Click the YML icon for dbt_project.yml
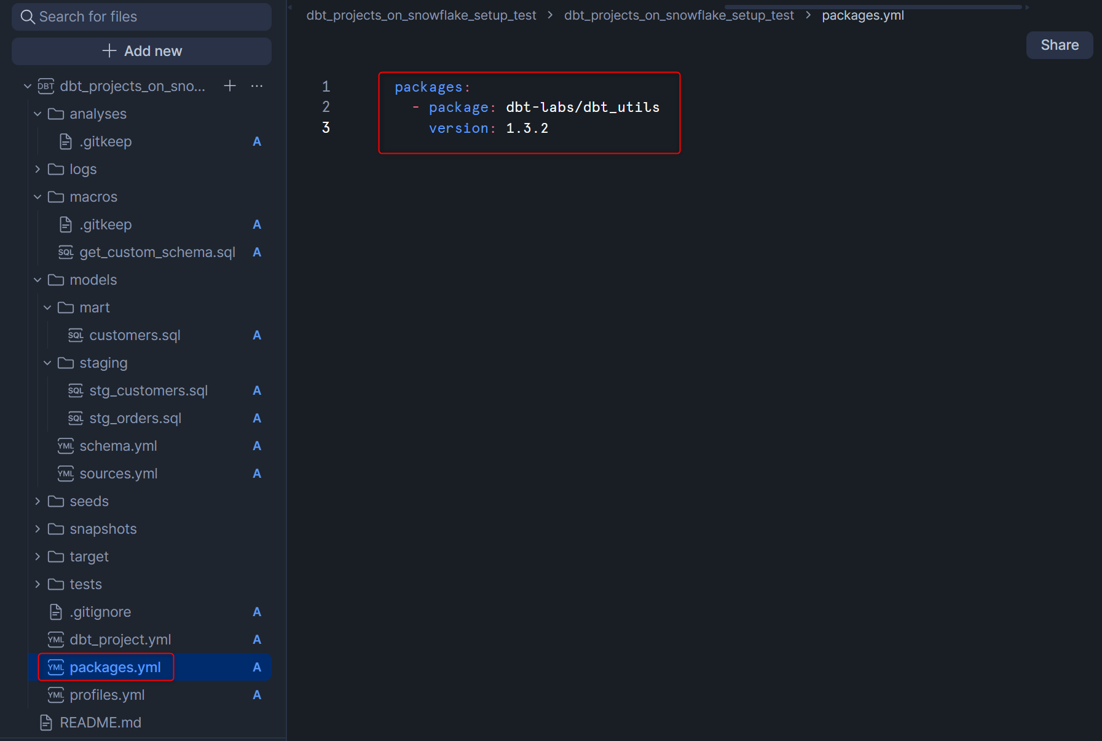1102x741 pixels. pos(56,640)
